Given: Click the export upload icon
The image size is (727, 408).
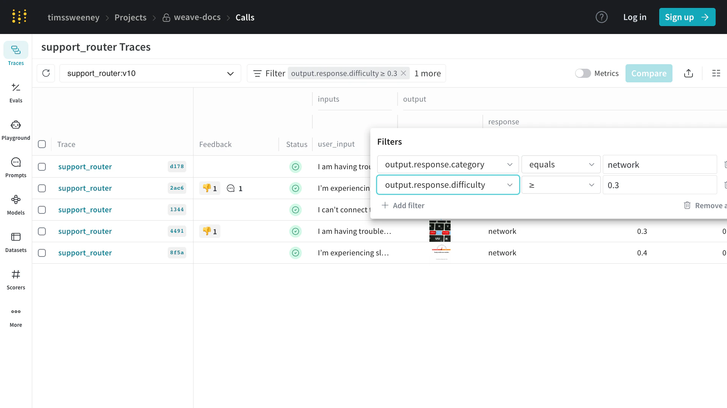Looking at the screenshot, I should tap(688, 73).
